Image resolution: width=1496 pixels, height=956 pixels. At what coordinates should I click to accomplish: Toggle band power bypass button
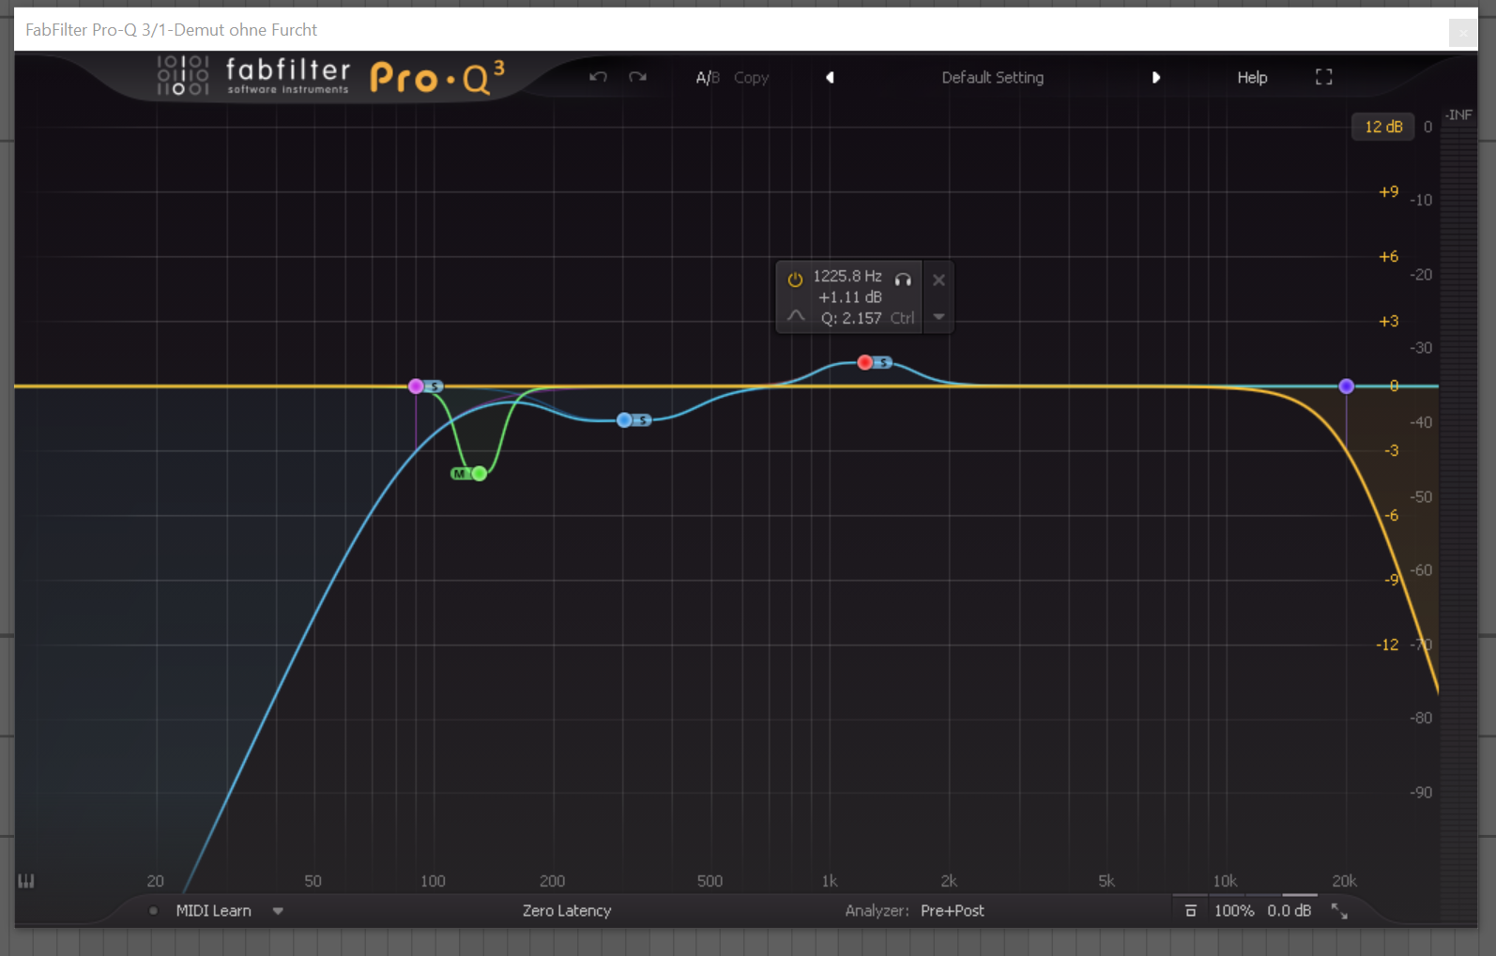pos(795,280)
